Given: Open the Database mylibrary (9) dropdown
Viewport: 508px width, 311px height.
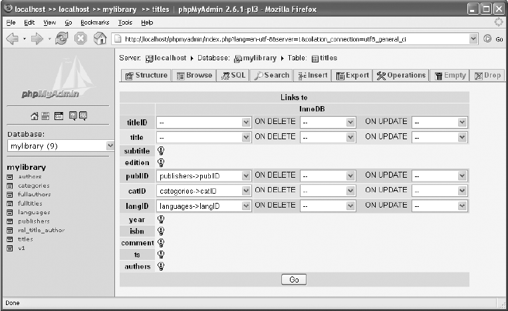Looking at the screenshot, I should 61,146.
